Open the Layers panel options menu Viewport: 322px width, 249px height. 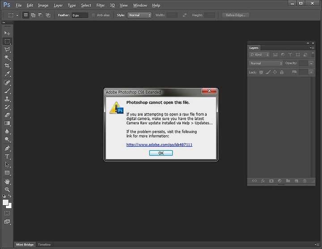312,48
